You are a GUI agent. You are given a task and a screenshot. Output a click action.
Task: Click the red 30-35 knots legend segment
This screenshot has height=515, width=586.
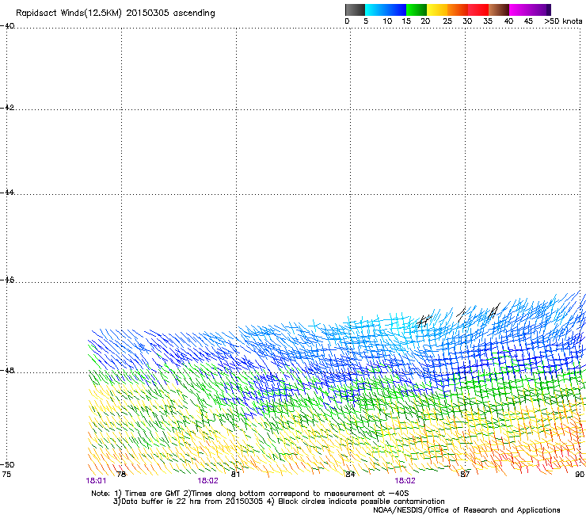478,10
